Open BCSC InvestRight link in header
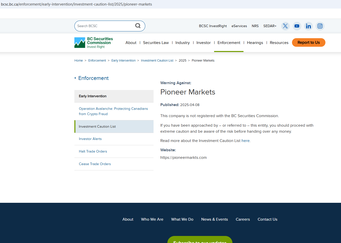The height and width of the screenshot is (243, 341). coord(213,26)
